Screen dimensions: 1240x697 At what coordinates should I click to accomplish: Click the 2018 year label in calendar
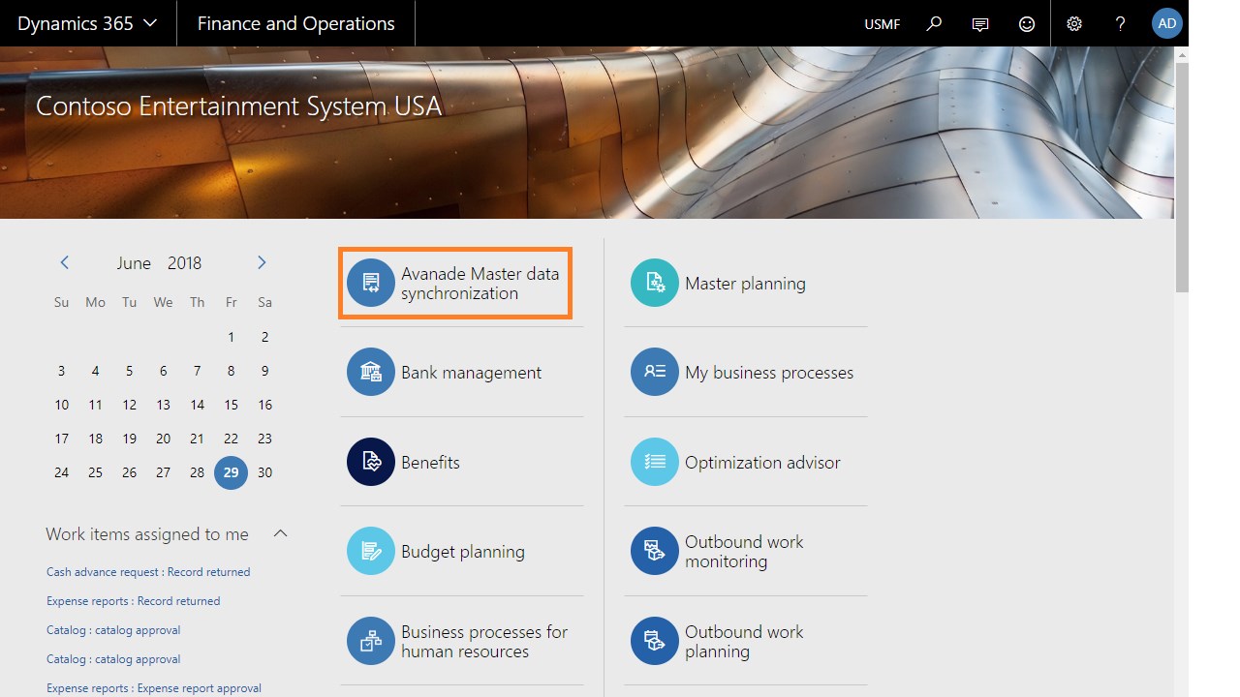click(184, 263)
